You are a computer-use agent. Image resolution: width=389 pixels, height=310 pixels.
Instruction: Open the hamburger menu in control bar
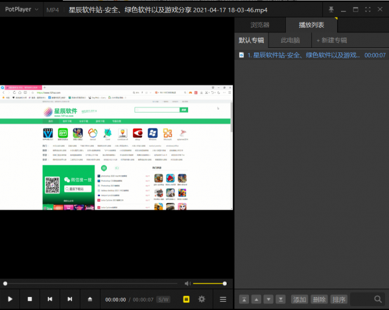tap(223, 299)
